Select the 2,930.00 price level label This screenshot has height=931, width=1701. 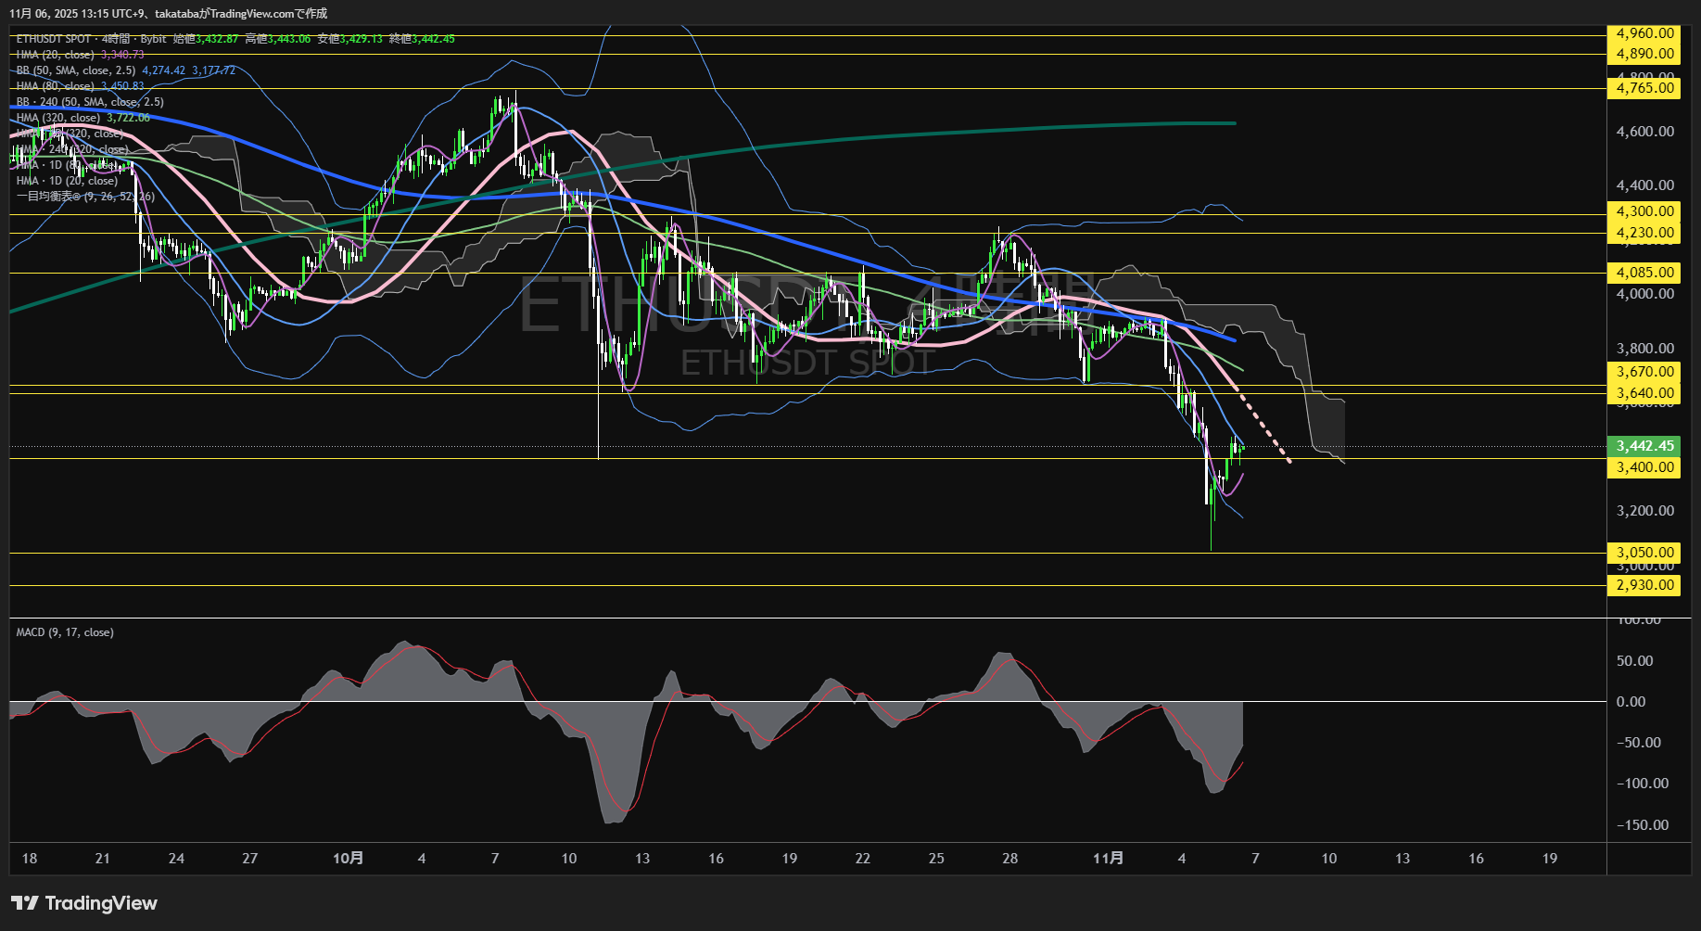tap(1644, 585)
